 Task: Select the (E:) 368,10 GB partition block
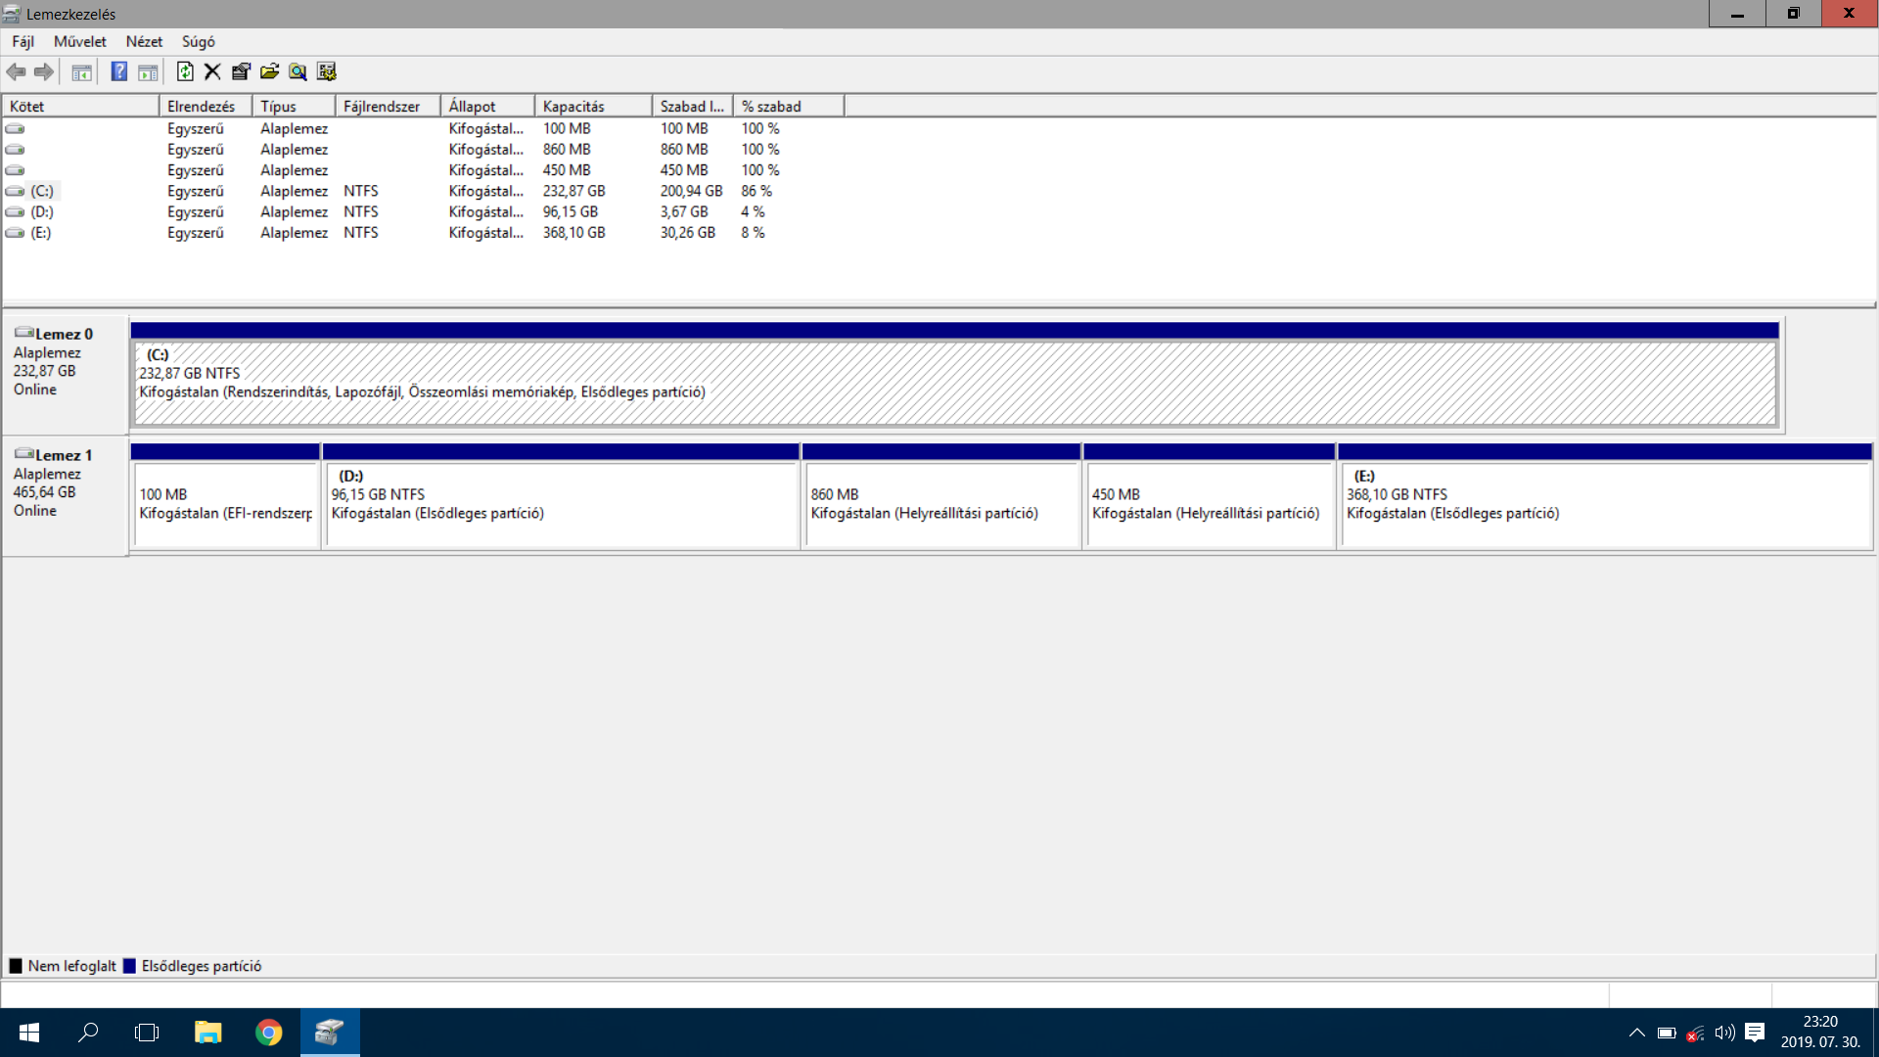pos(1604,504)
